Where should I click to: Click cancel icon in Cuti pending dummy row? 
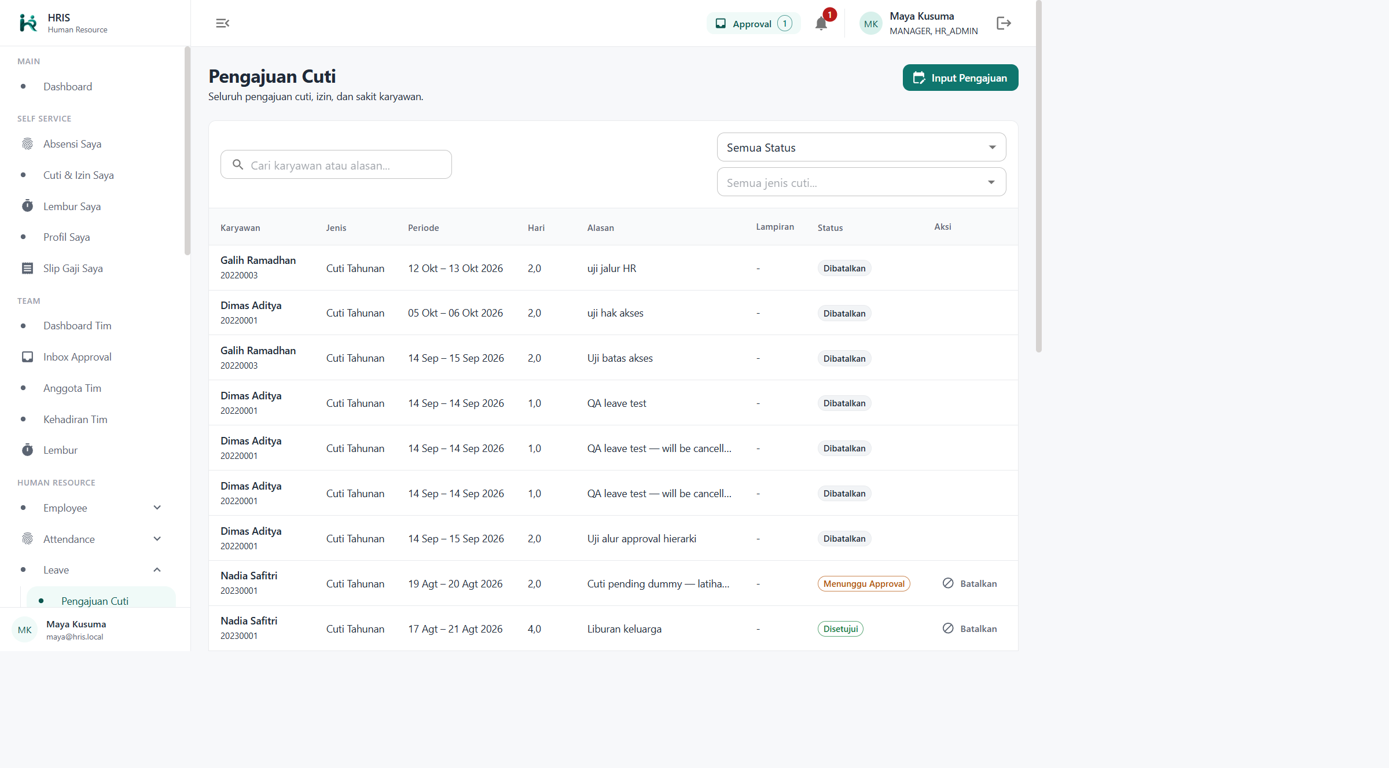click(x=948, y=583)
